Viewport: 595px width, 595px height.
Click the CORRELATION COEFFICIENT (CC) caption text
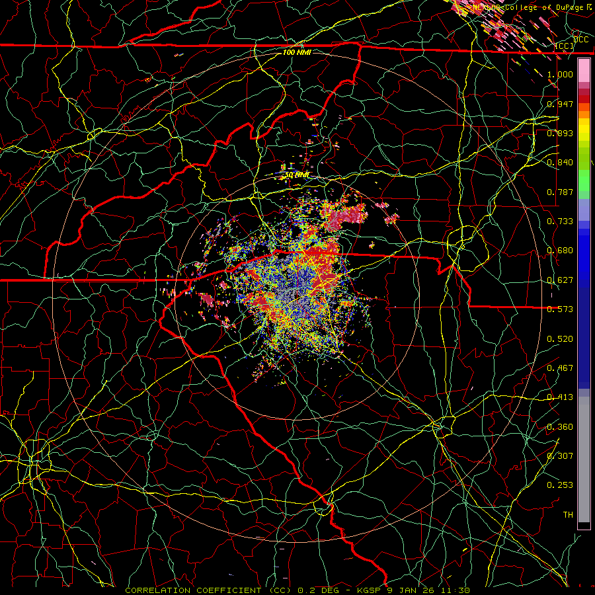[x=208, y=590]
